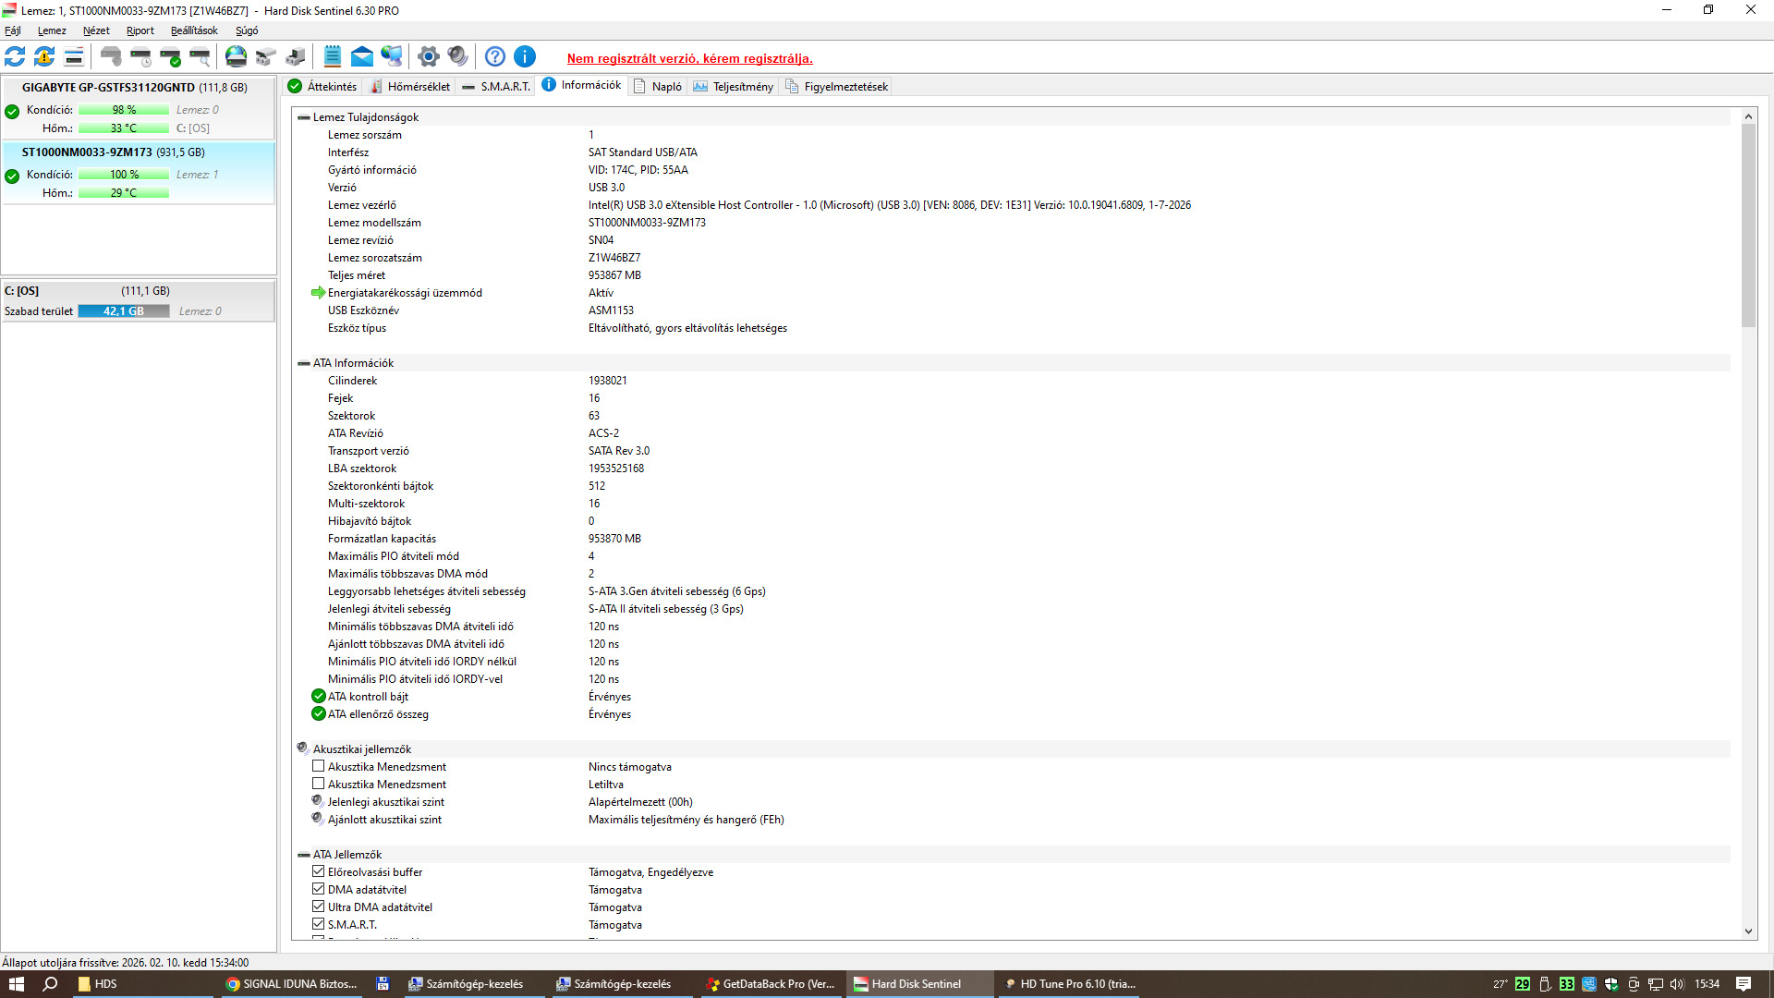The height and width of the screenshot is (998, 1774).
Task: Click the blue info circle toolbar icon
Action: click(525, 57)
